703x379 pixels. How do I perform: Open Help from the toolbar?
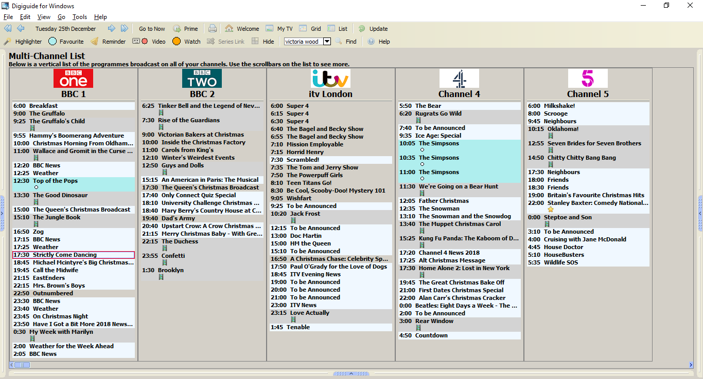[x=379, y=42]
